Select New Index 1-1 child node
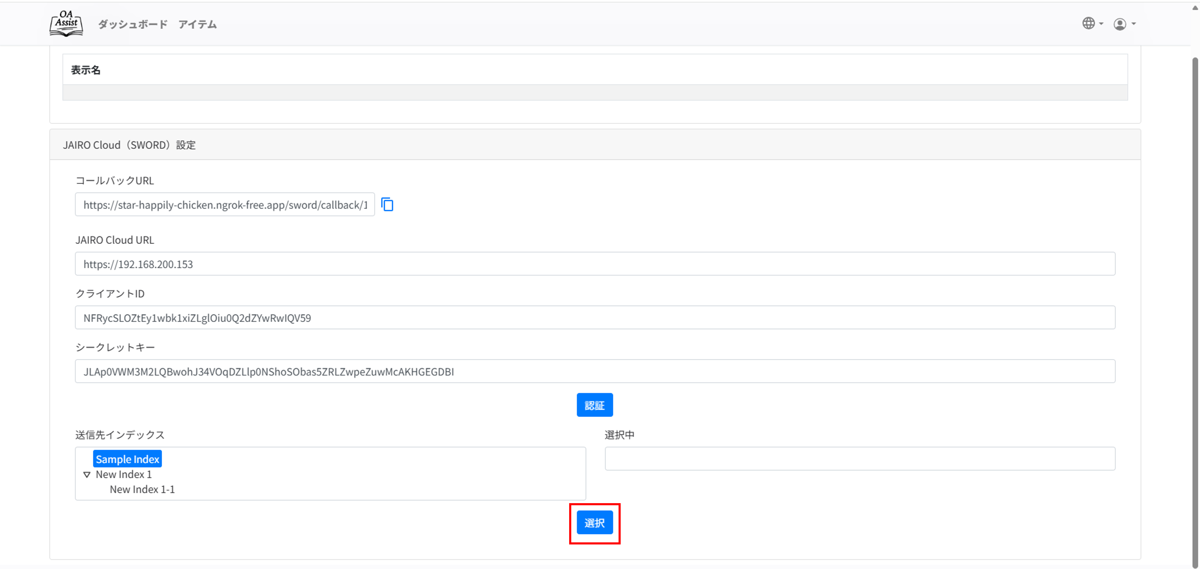The image size is (1200, 569). tap(142, 489)
